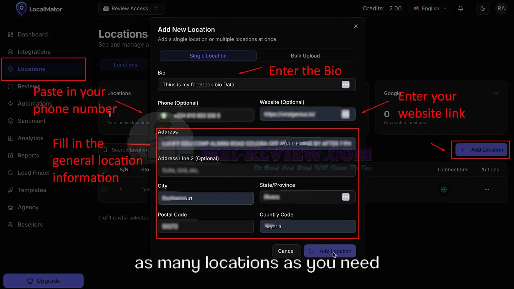Viewport: 514px width, 289px height.
Task: Click the Upgrade crown icon
Action: tap(30, 281)
